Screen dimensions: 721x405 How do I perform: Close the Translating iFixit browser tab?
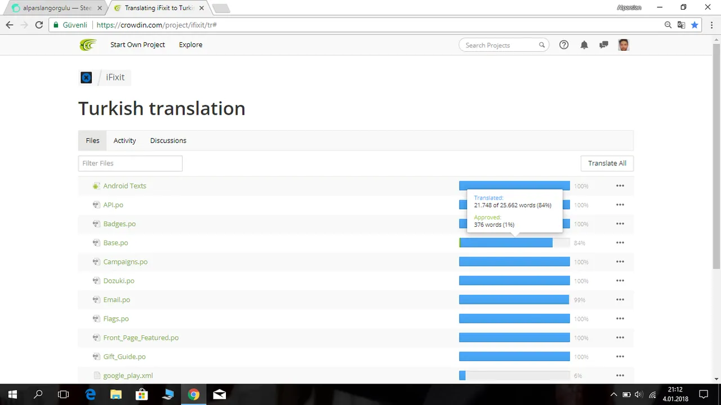coord(202,8)
